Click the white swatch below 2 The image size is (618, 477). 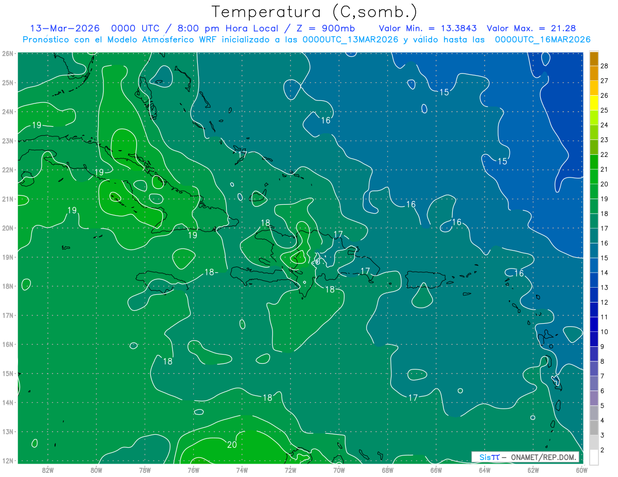(594, 457)
